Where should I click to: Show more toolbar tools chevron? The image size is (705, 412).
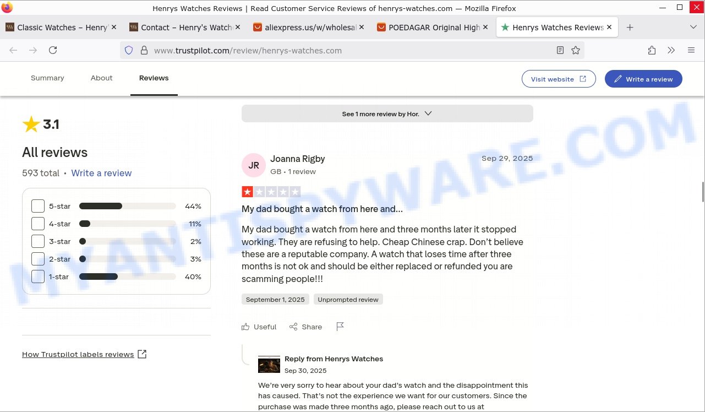pyautogui.click(x=671, y=50)
